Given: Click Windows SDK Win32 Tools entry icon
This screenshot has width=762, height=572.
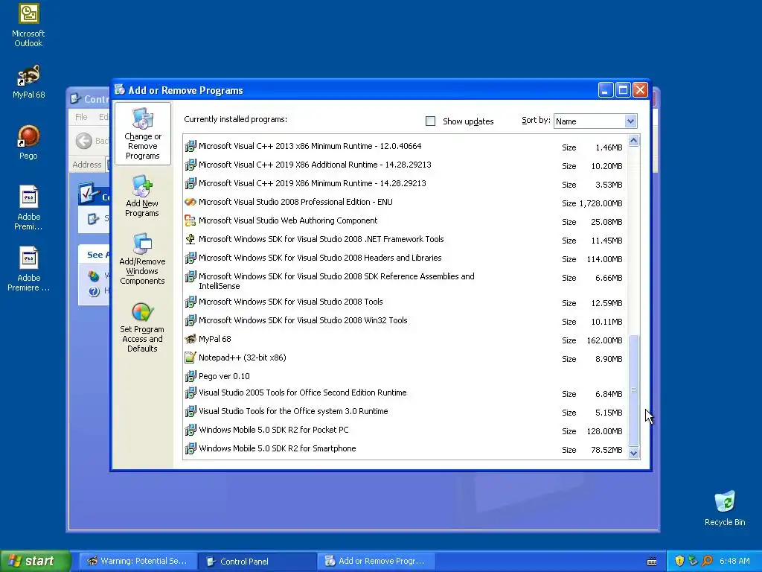Looking at the screenshot, I should coord(190,320).
